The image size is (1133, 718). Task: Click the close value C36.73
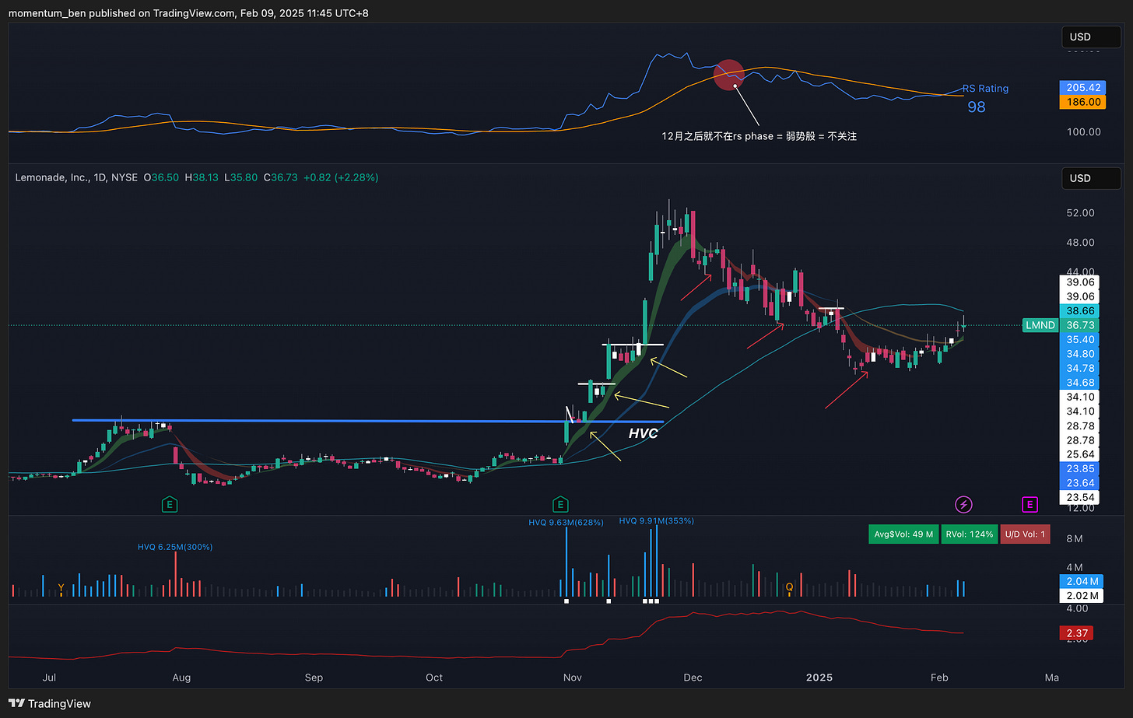(280, 177)
